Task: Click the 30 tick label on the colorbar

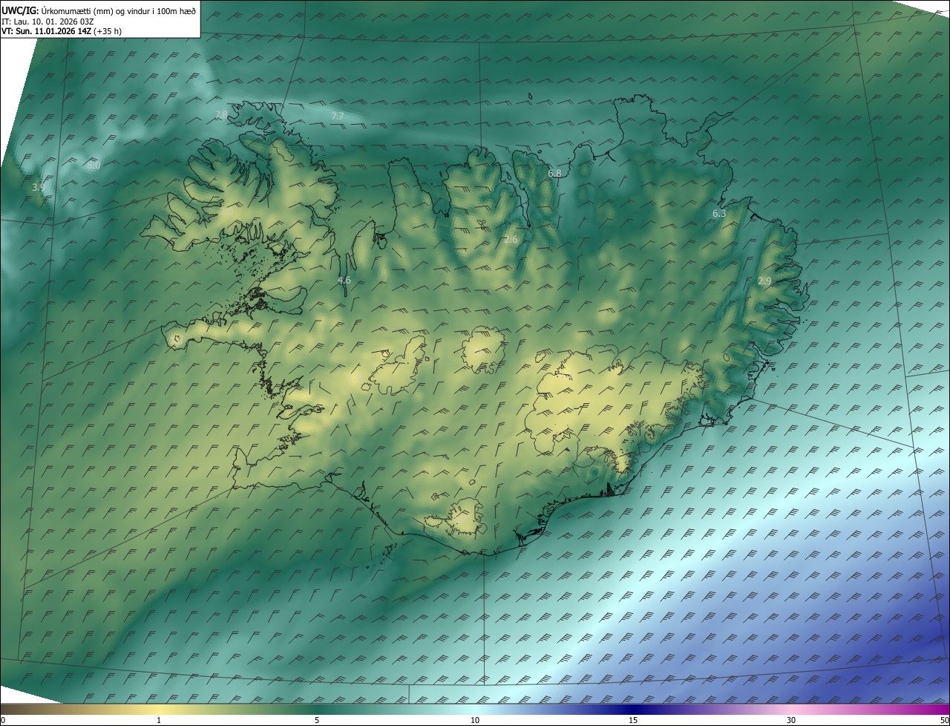Action: pos(791,720)
